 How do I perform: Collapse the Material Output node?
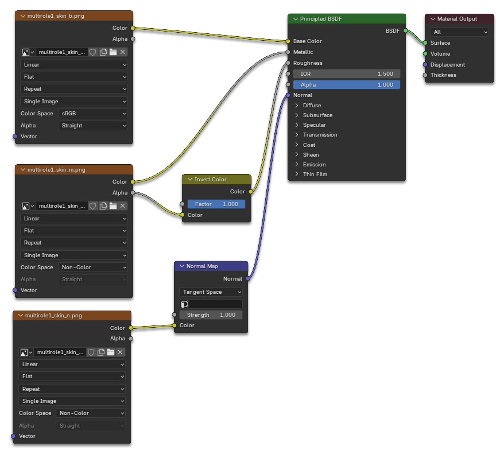(x=433, y=19)
